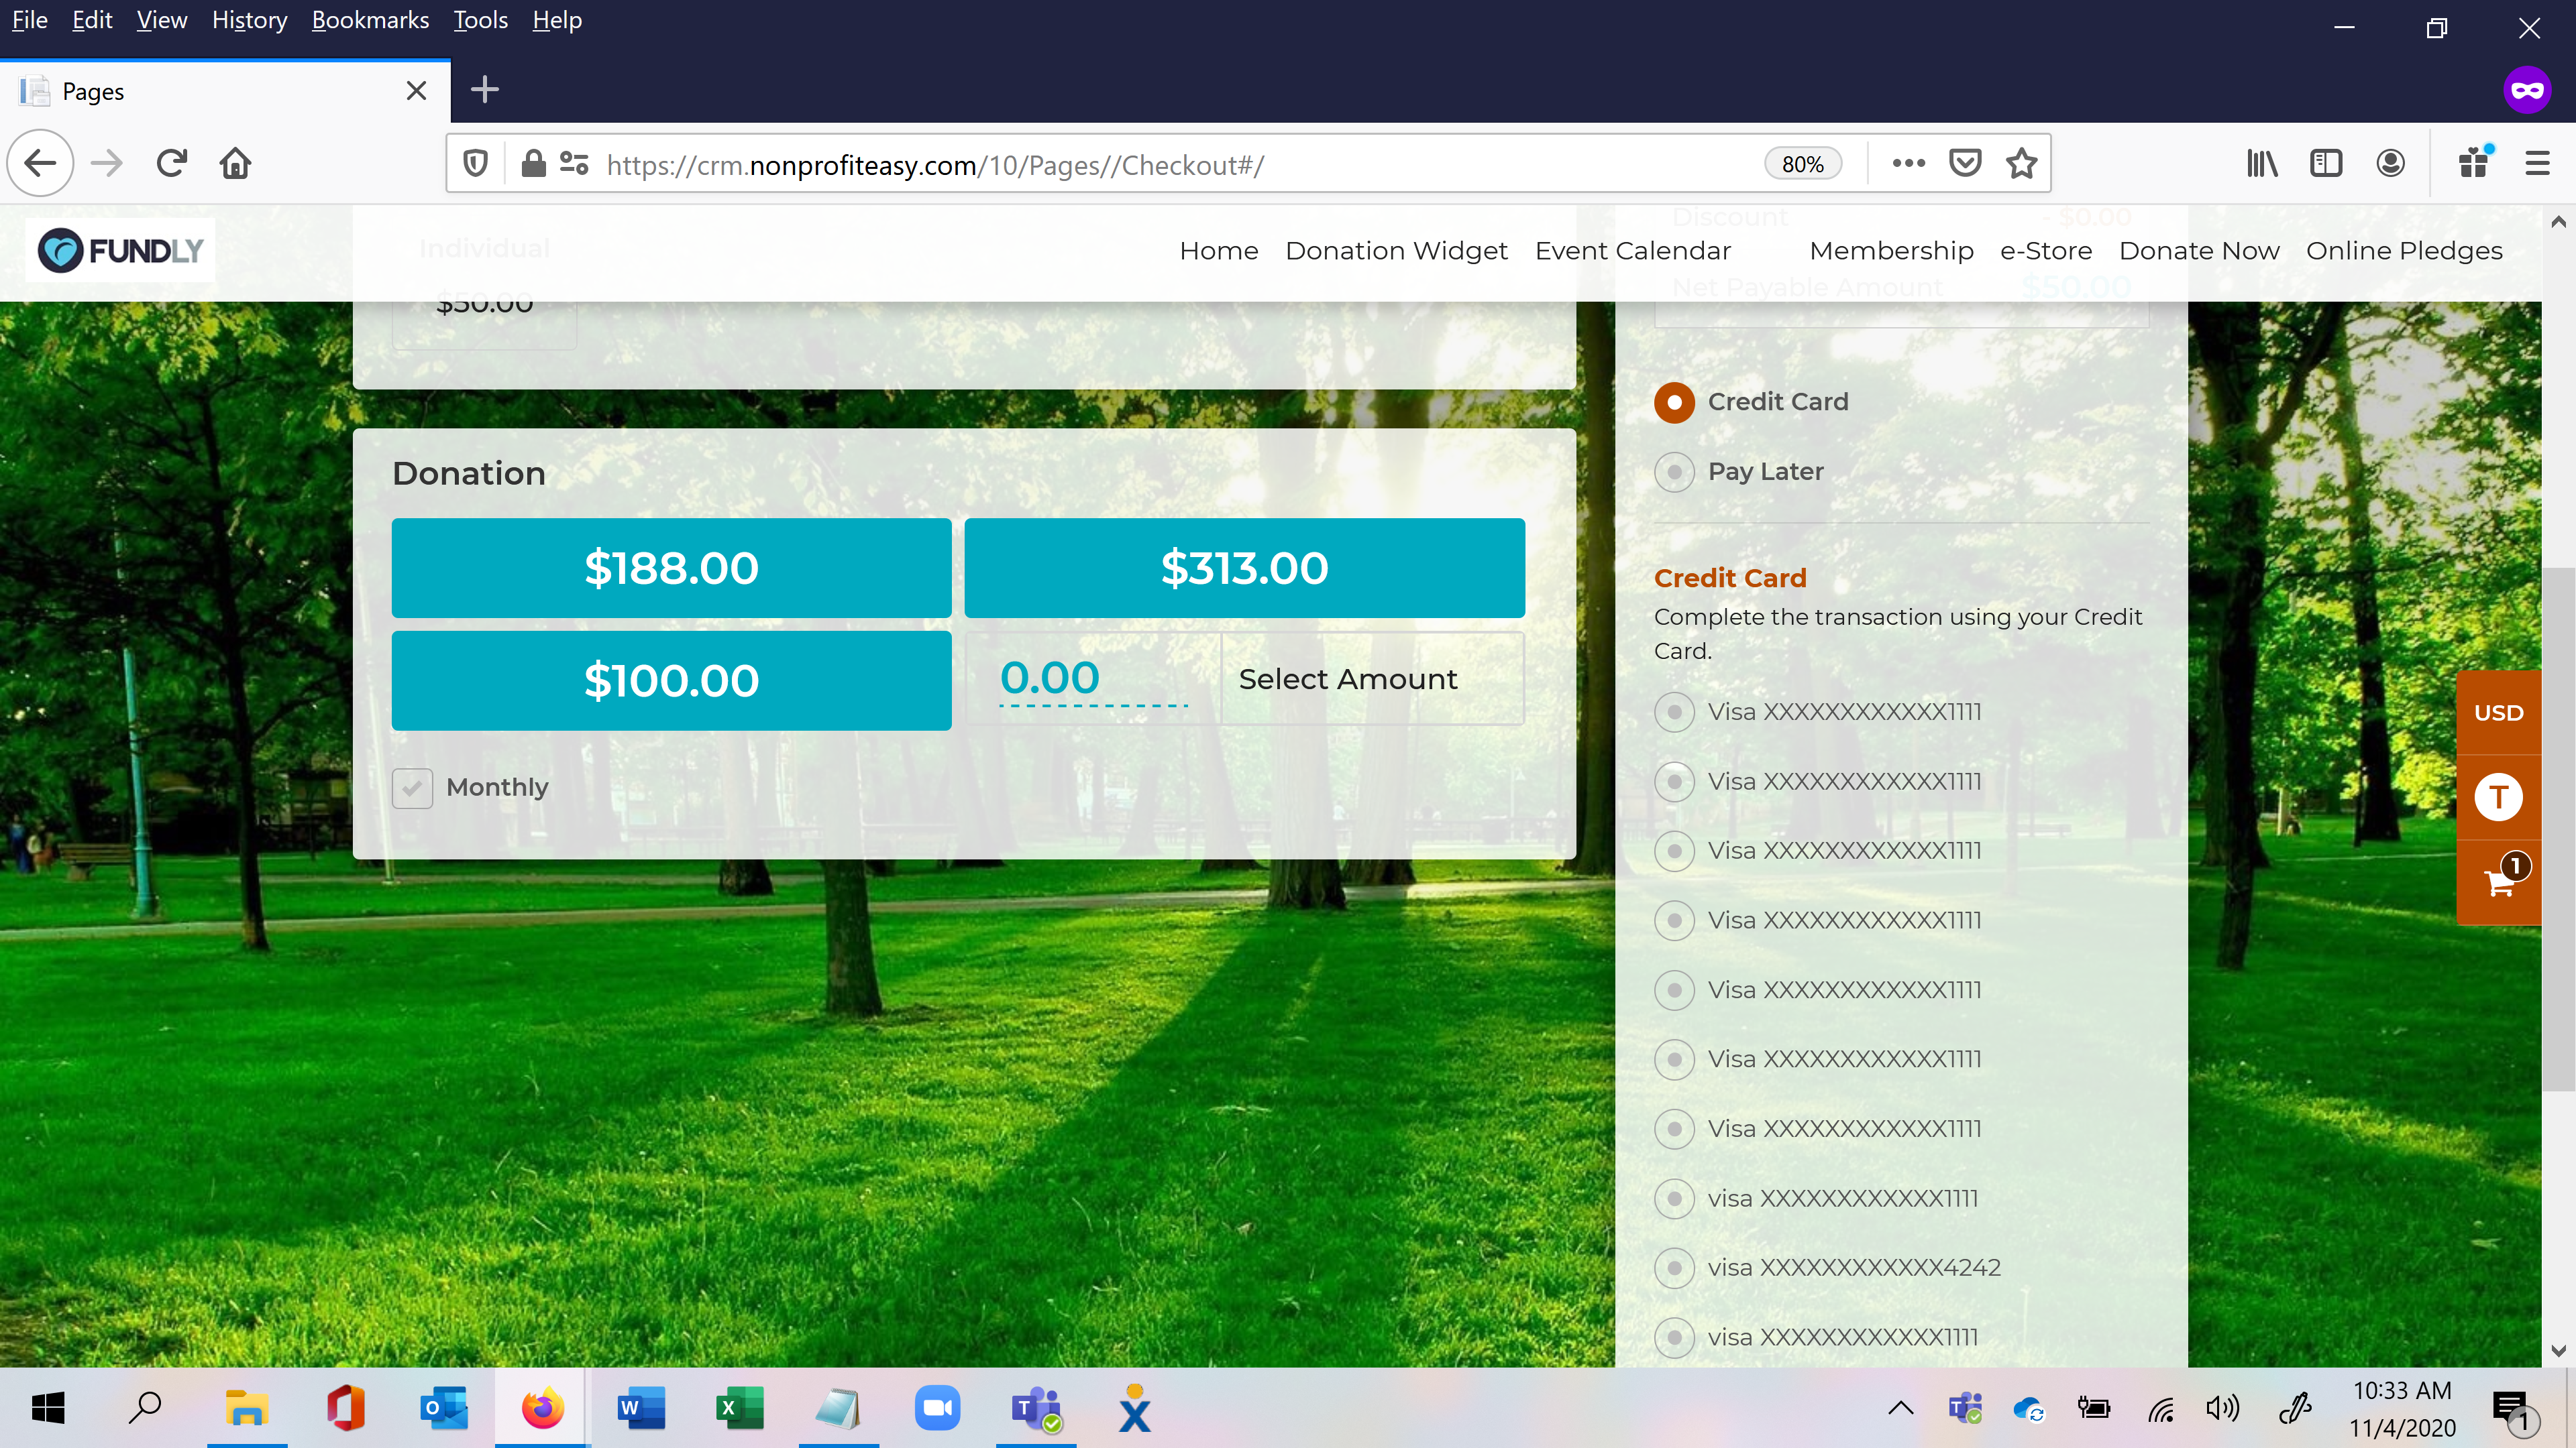Open File Explorer from taskbar
Screen dimensions: 2576x1448
point(246,1408)
